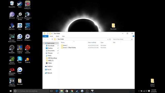Open Google Chrome from the taskbar
This screenshot has height=93, width=165.
[x=72, y=91]
